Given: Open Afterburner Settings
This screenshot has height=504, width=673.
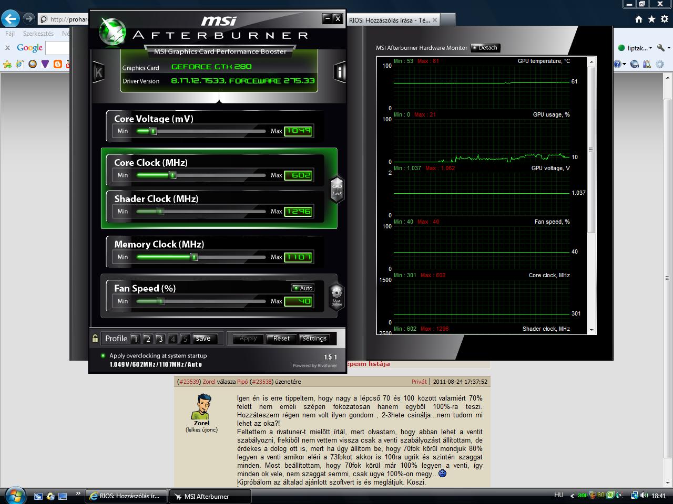Looking at the screenshot, I should tap(314, 339).
